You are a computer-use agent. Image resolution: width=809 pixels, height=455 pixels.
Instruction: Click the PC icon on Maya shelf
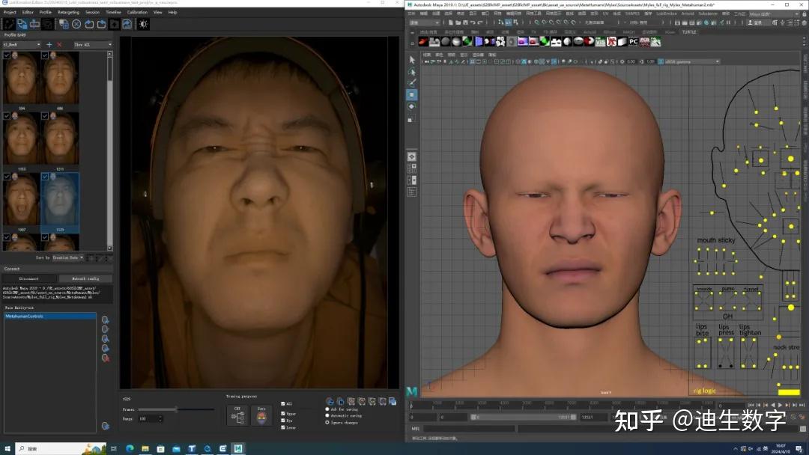coord(634,42)
